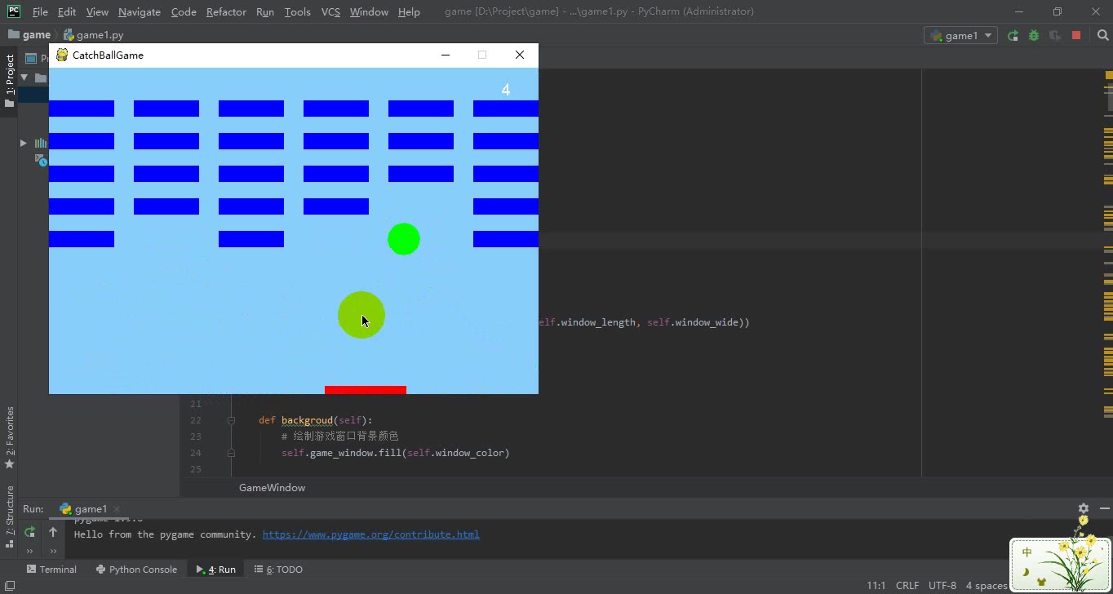This screenshot has height=594, width=1113.
Task: Click the UTF-8 encoding status
Action: click(942, 585)
